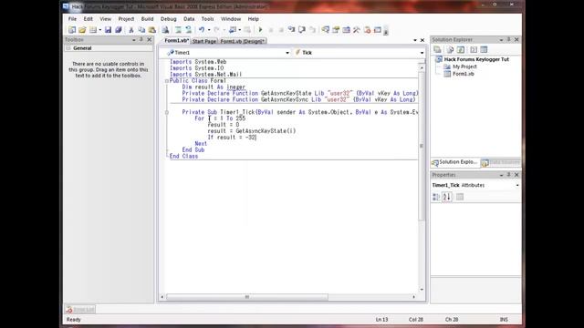The image size is (584, 328).
Task: Click Show All Files in Solution Explorer
Action: (x=450, y=49)
